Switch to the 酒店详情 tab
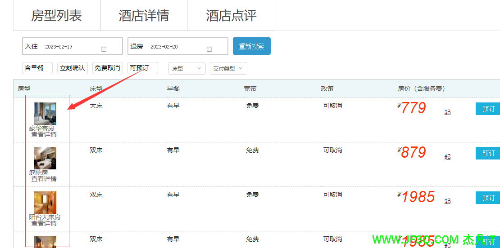 point(144,16)
